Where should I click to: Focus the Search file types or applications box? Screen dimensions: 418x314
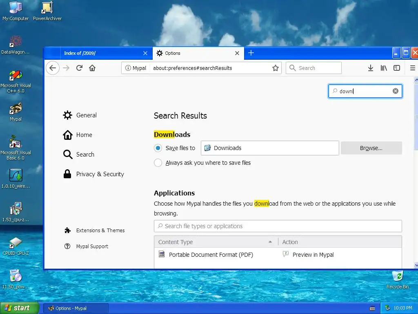click(278, 226)
